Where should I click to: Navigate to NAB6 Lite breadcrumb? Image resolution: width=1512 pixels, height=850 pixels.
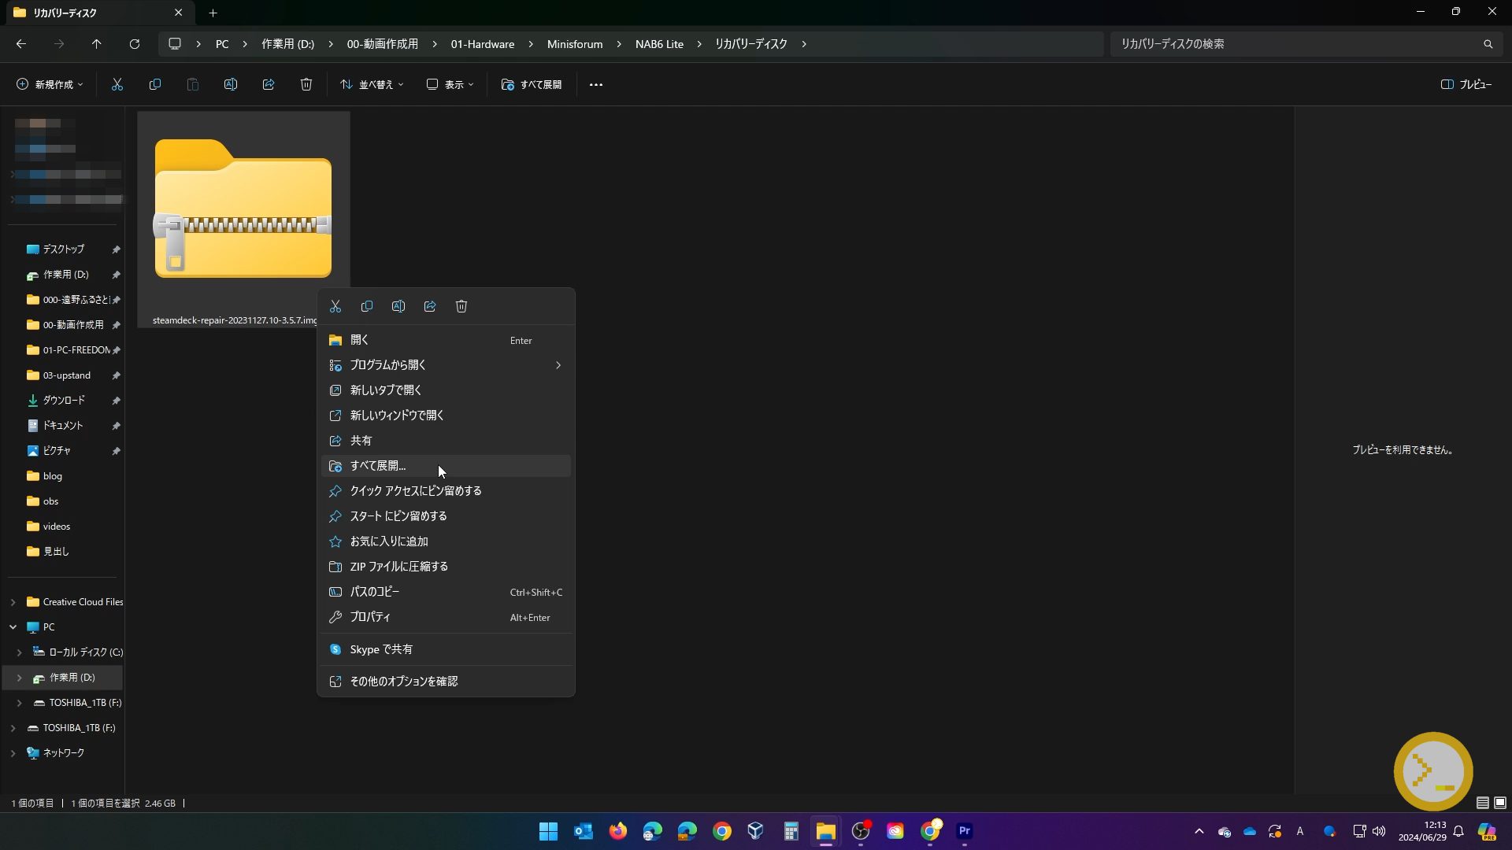click(x=659, y=44)
